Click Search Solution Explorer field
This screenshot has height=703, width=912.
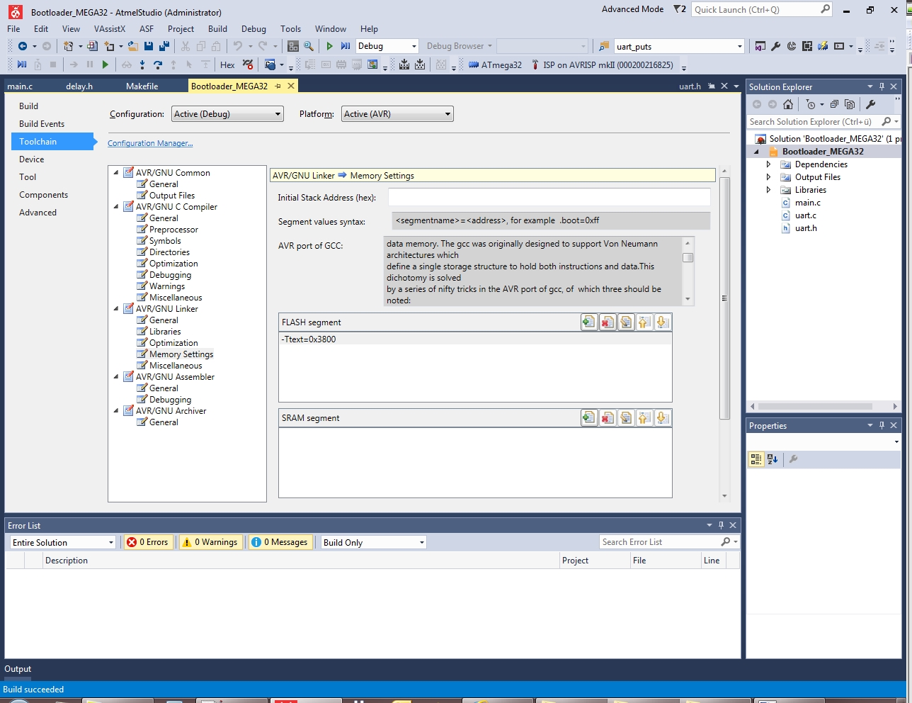tap(813, 122)
